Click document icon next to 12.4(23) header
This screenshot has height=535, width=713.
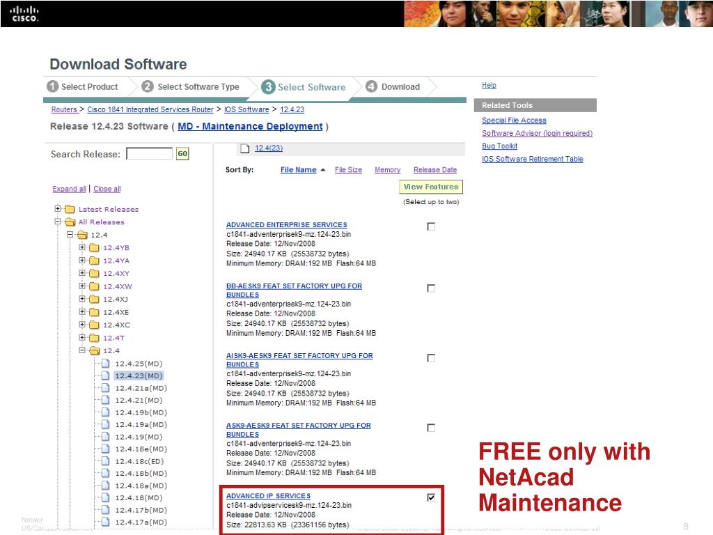pyautogui.click(x=245, y=148)
